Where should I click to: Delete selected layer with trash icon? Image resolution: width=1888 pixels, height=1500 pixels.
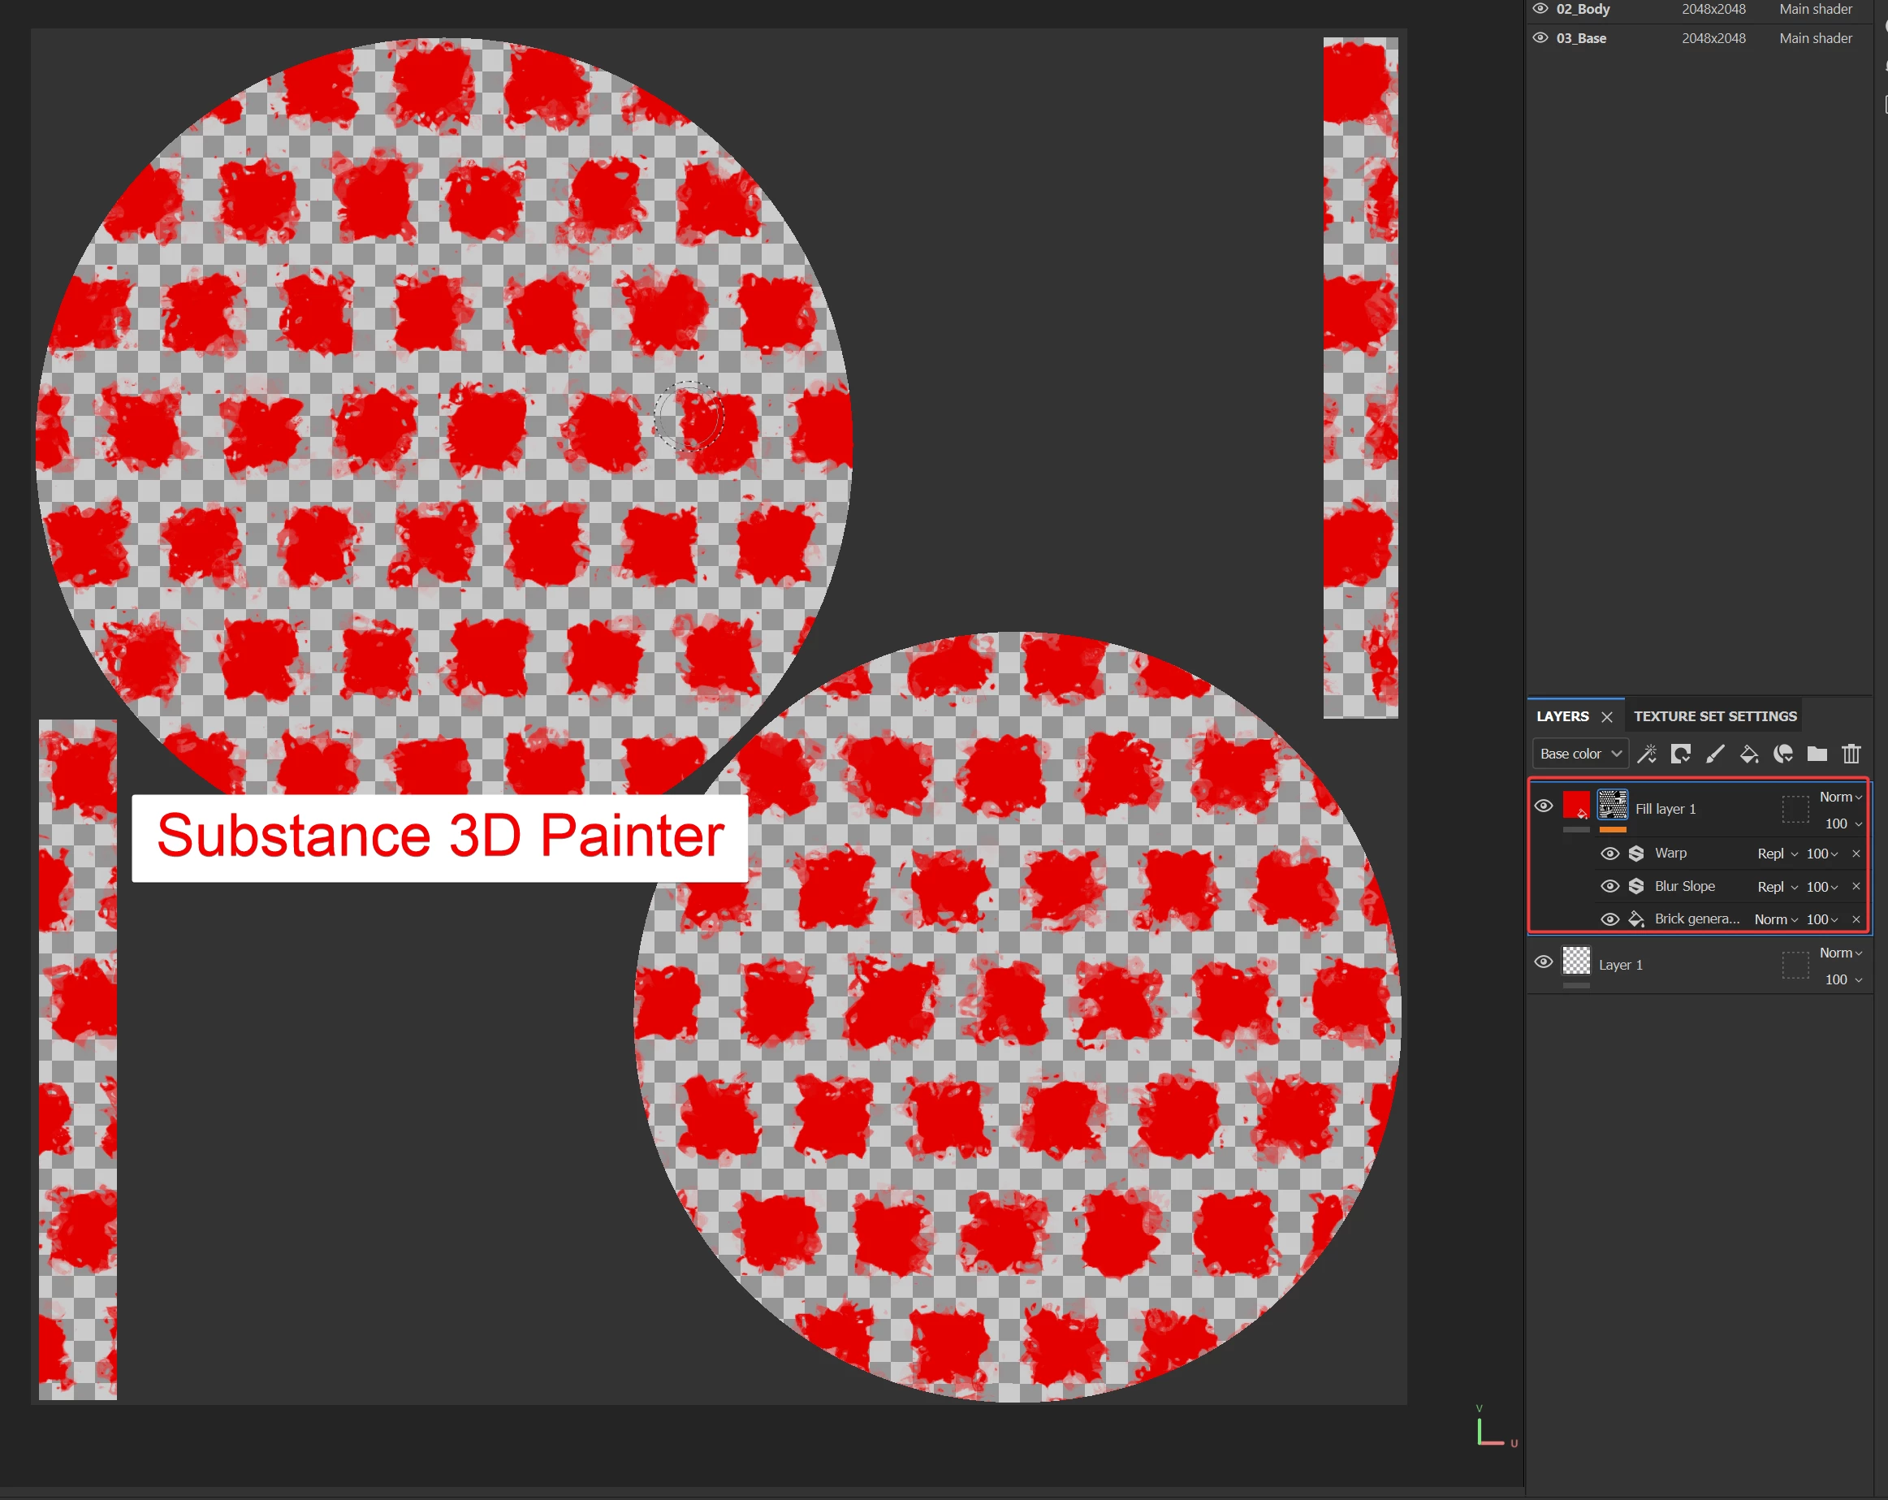pos(1851,754)
